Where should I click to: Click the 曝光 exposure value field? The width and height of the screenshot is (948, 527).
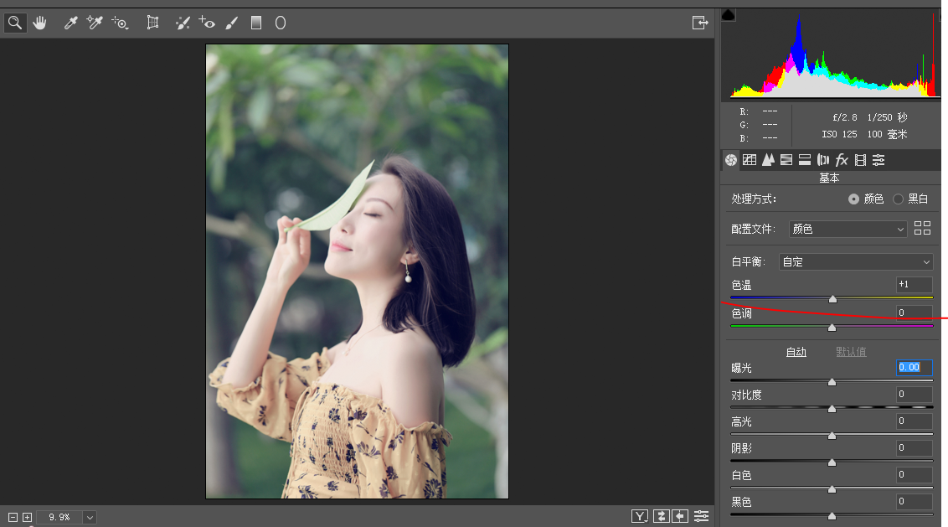(915, 367)
